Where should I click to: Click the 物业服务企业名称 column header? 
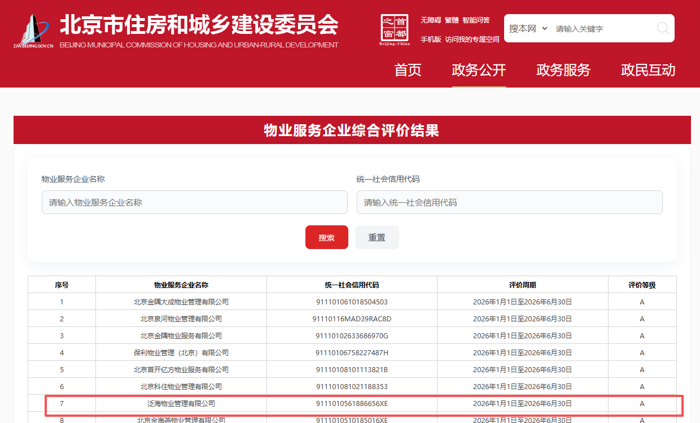(x=181, y=285)
